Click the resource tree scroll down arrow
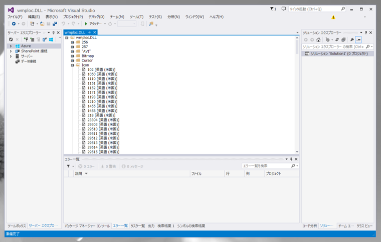This screenshot has height=242, width=381. 297,151
